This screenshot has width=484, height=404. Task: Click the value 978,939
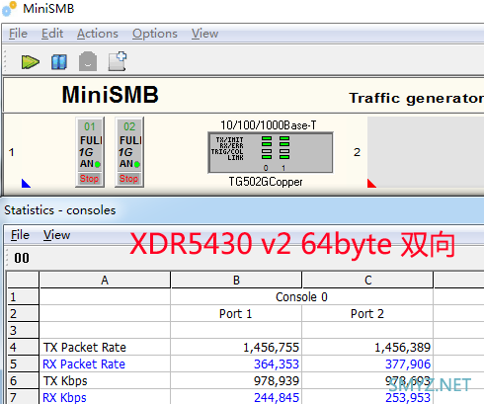(277, 381)
